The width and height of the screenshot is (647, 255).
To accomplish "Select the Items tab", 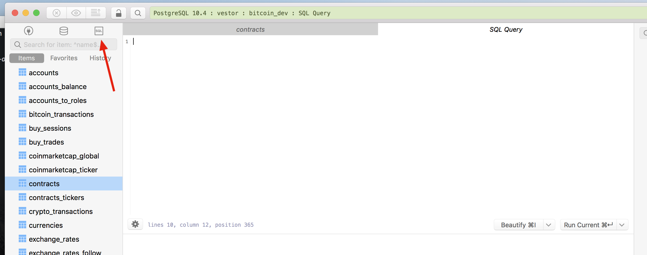I will tap(26, 58).
